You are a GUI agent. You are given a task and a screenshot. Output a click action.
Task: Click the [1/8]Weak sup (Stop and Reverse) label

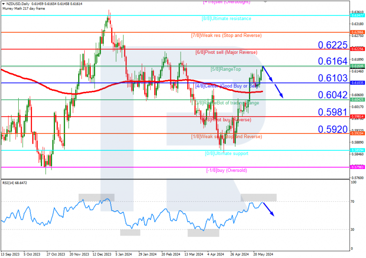pos(227,136)
